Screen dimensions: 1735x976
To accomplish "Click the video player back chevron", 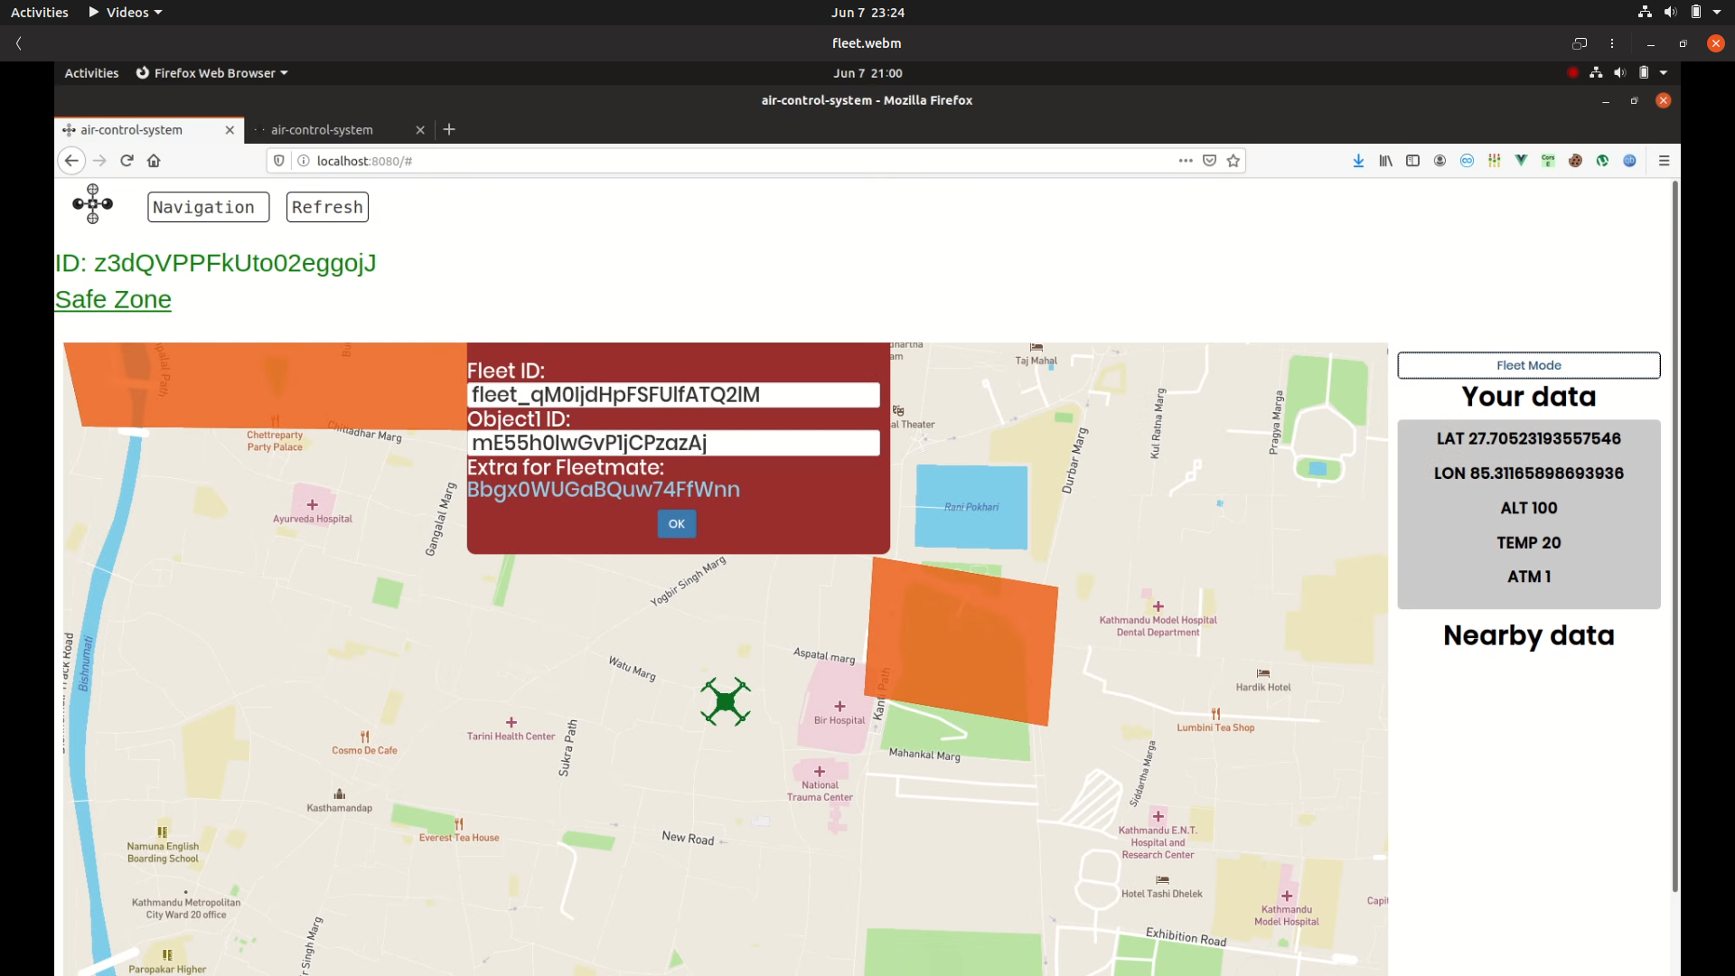I will (19, 43).
